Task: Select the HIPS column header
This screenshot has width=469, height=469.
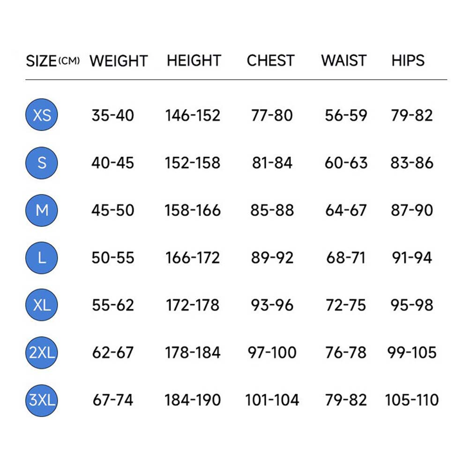Action: click(x=408, y=61)
